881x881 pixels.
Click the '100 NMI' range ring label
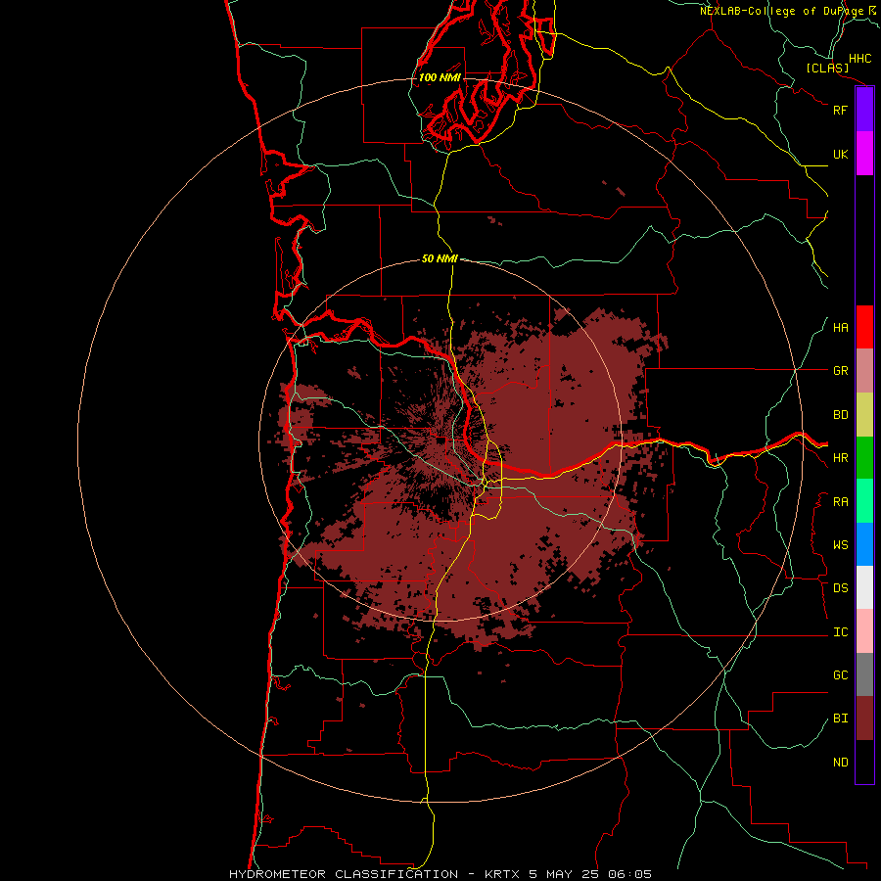(x=440, y=77)
